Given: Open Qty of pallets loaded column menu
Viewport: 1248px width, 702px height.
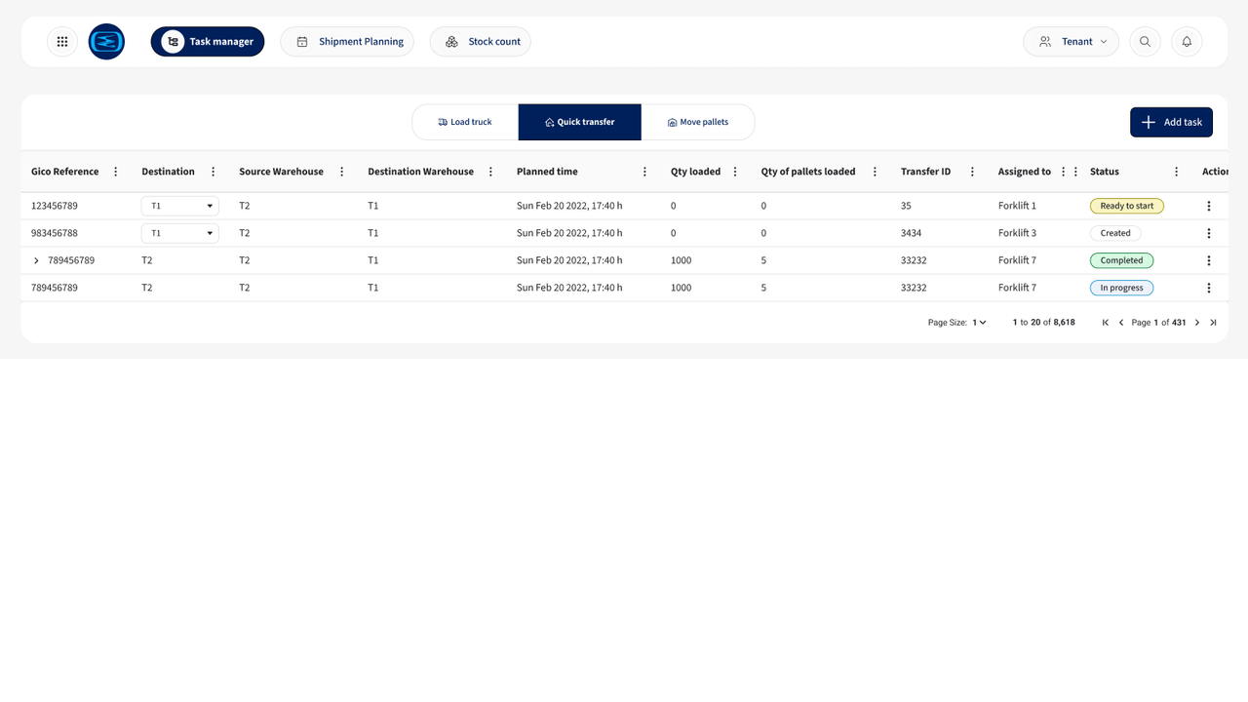Looking at the screenshot, I should [x=875, y=172].
